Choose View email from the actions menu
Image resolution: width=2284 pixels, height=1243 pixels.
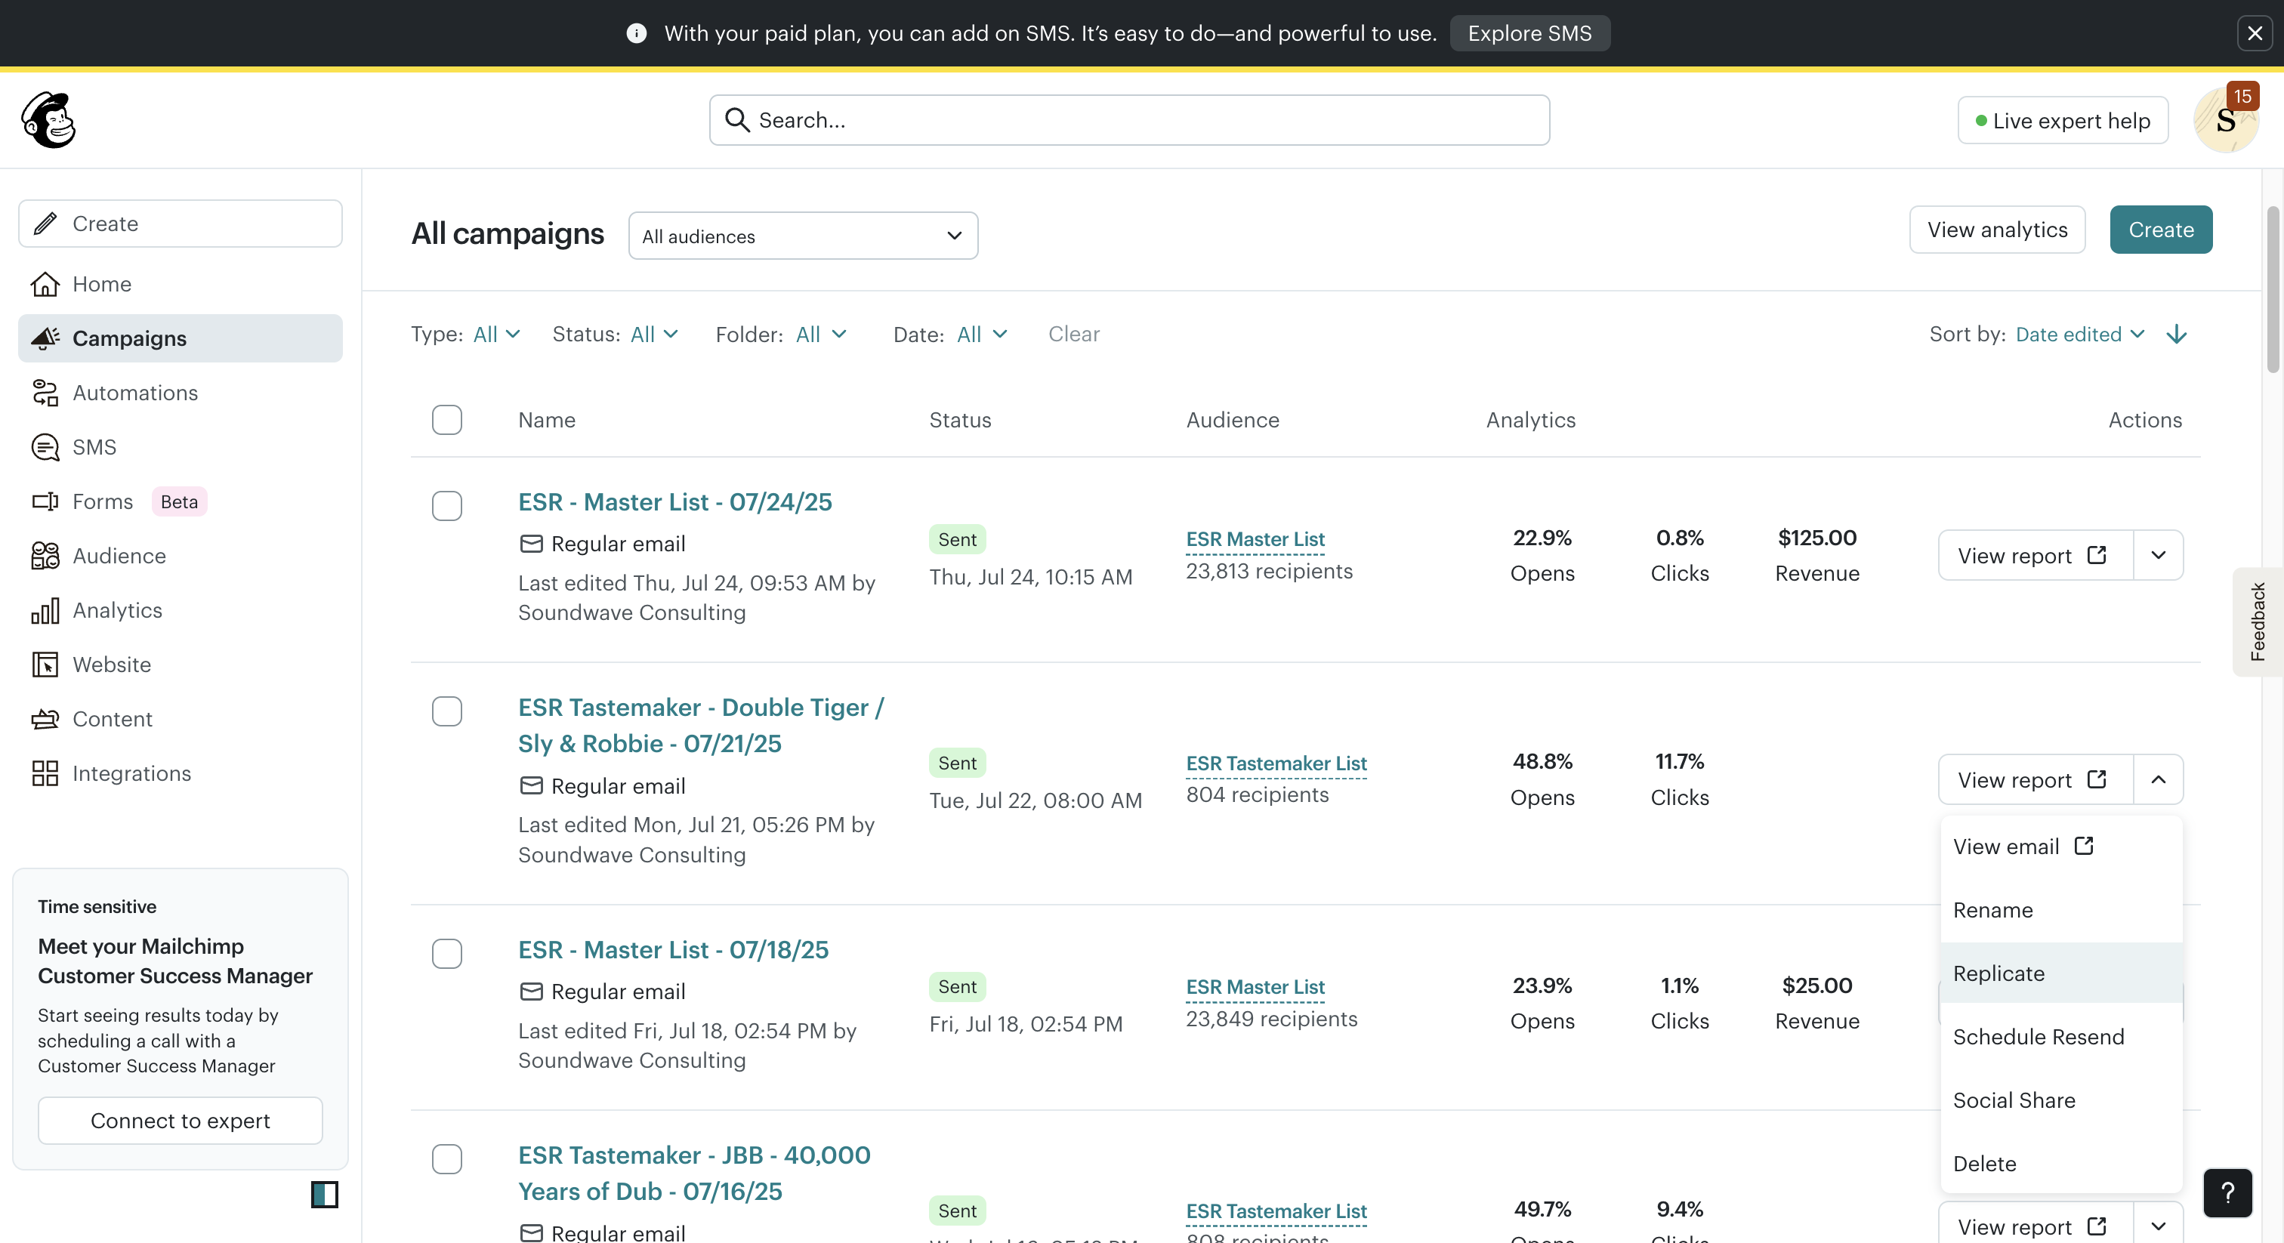point(2060,847)
